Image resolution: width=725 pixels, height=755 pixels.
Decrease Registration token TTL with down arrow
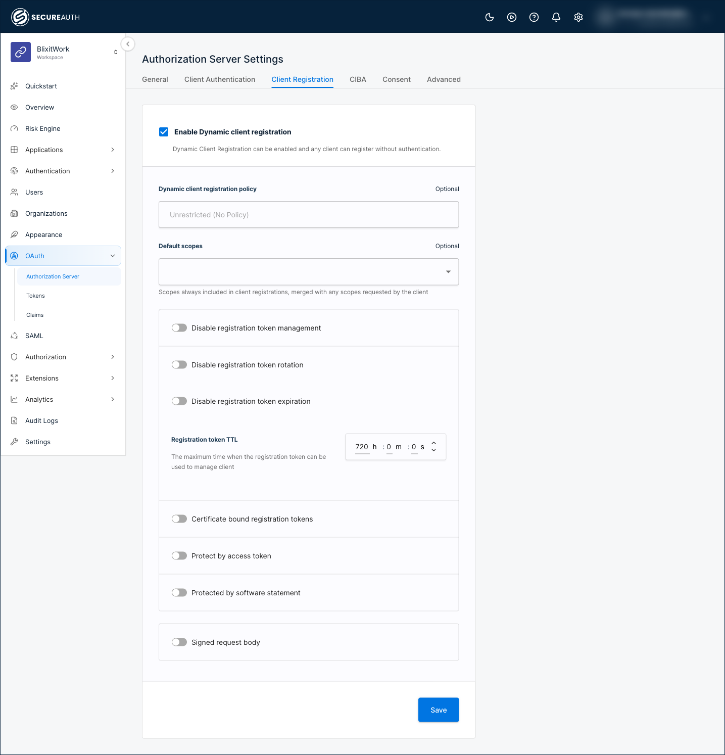pyautogui.click(x=433, y=450)
